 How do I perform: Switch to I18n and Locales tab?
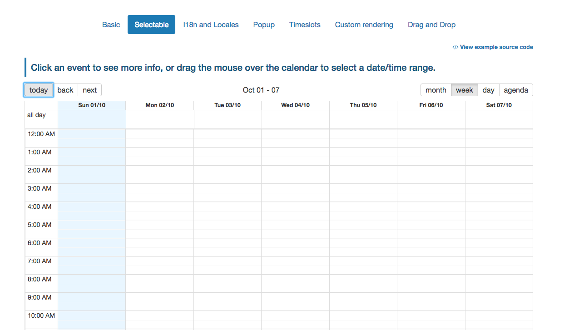click(211, 25)
